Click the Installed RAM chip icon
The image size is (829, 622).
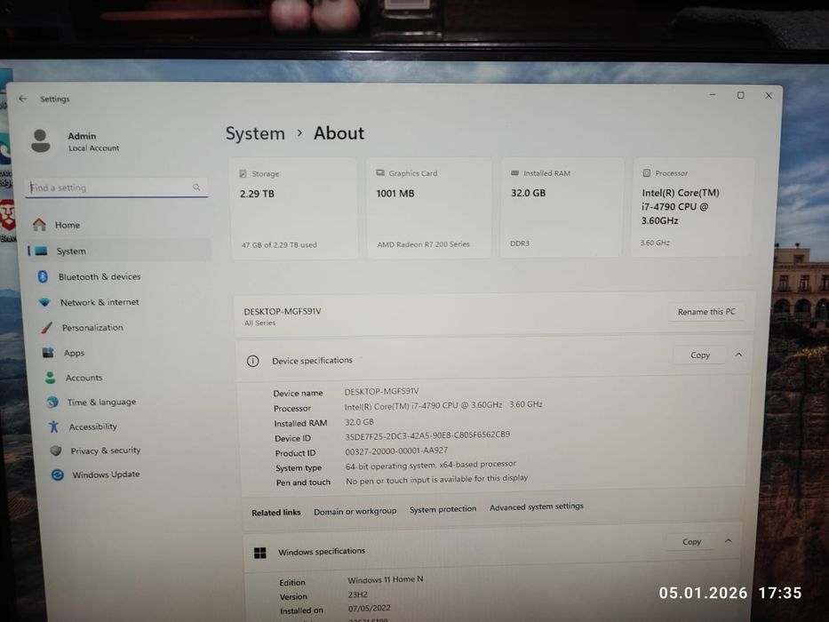coord(515,173)
